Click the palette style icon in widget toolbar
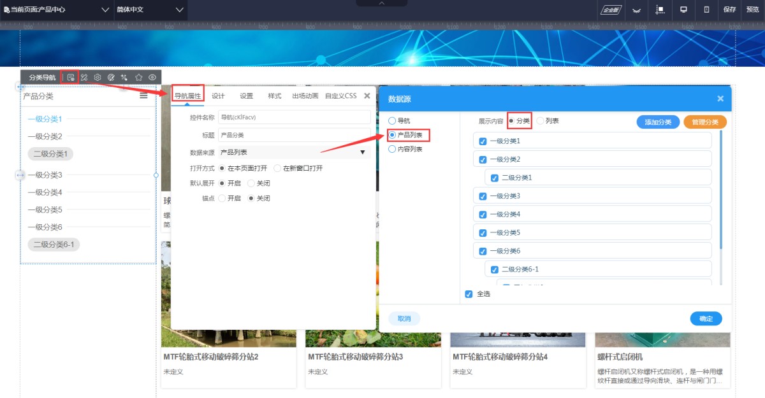 click(111, 77)
